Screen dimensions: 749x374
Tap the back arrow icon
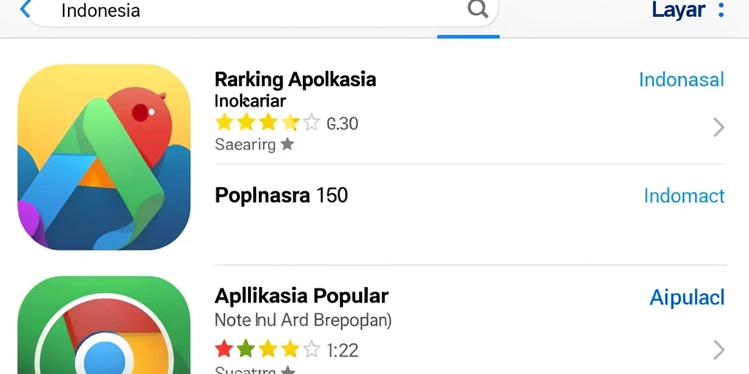pos(25,9)
